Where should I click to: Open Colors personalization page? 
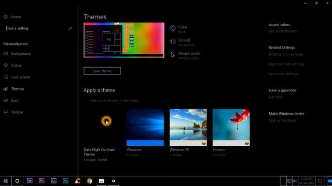[x=12, y=66]
